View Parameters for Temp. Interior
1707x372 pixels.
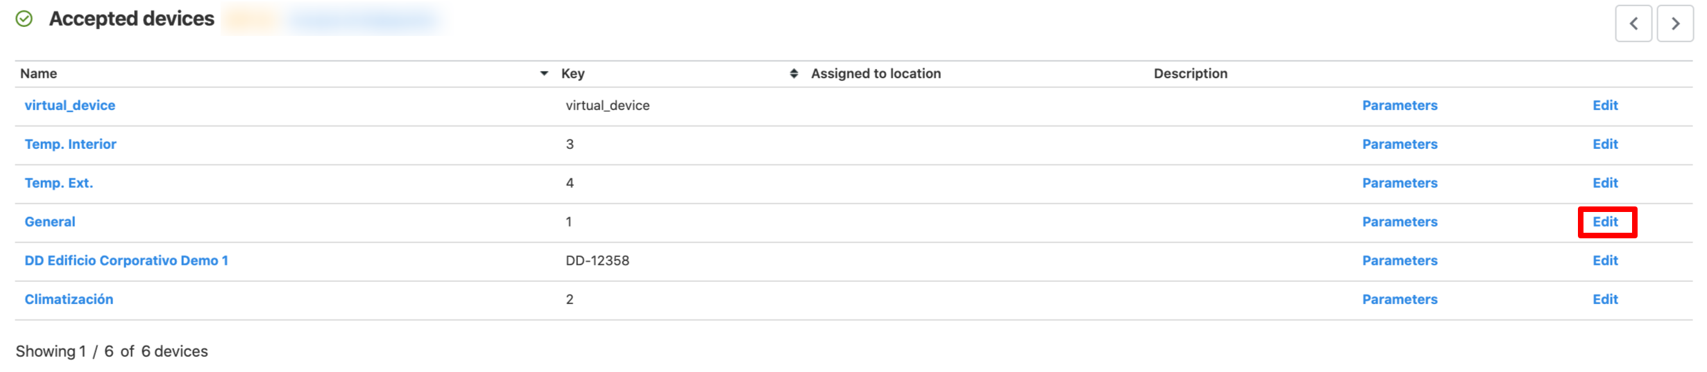[1400, 144]
